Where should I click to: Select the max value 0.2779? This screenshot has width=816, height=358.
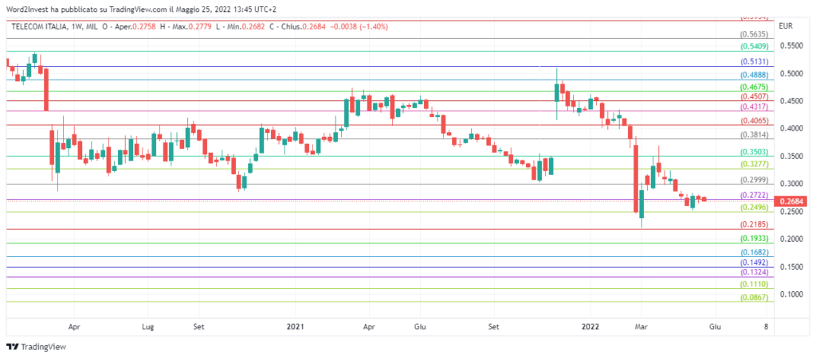[202, 26]
